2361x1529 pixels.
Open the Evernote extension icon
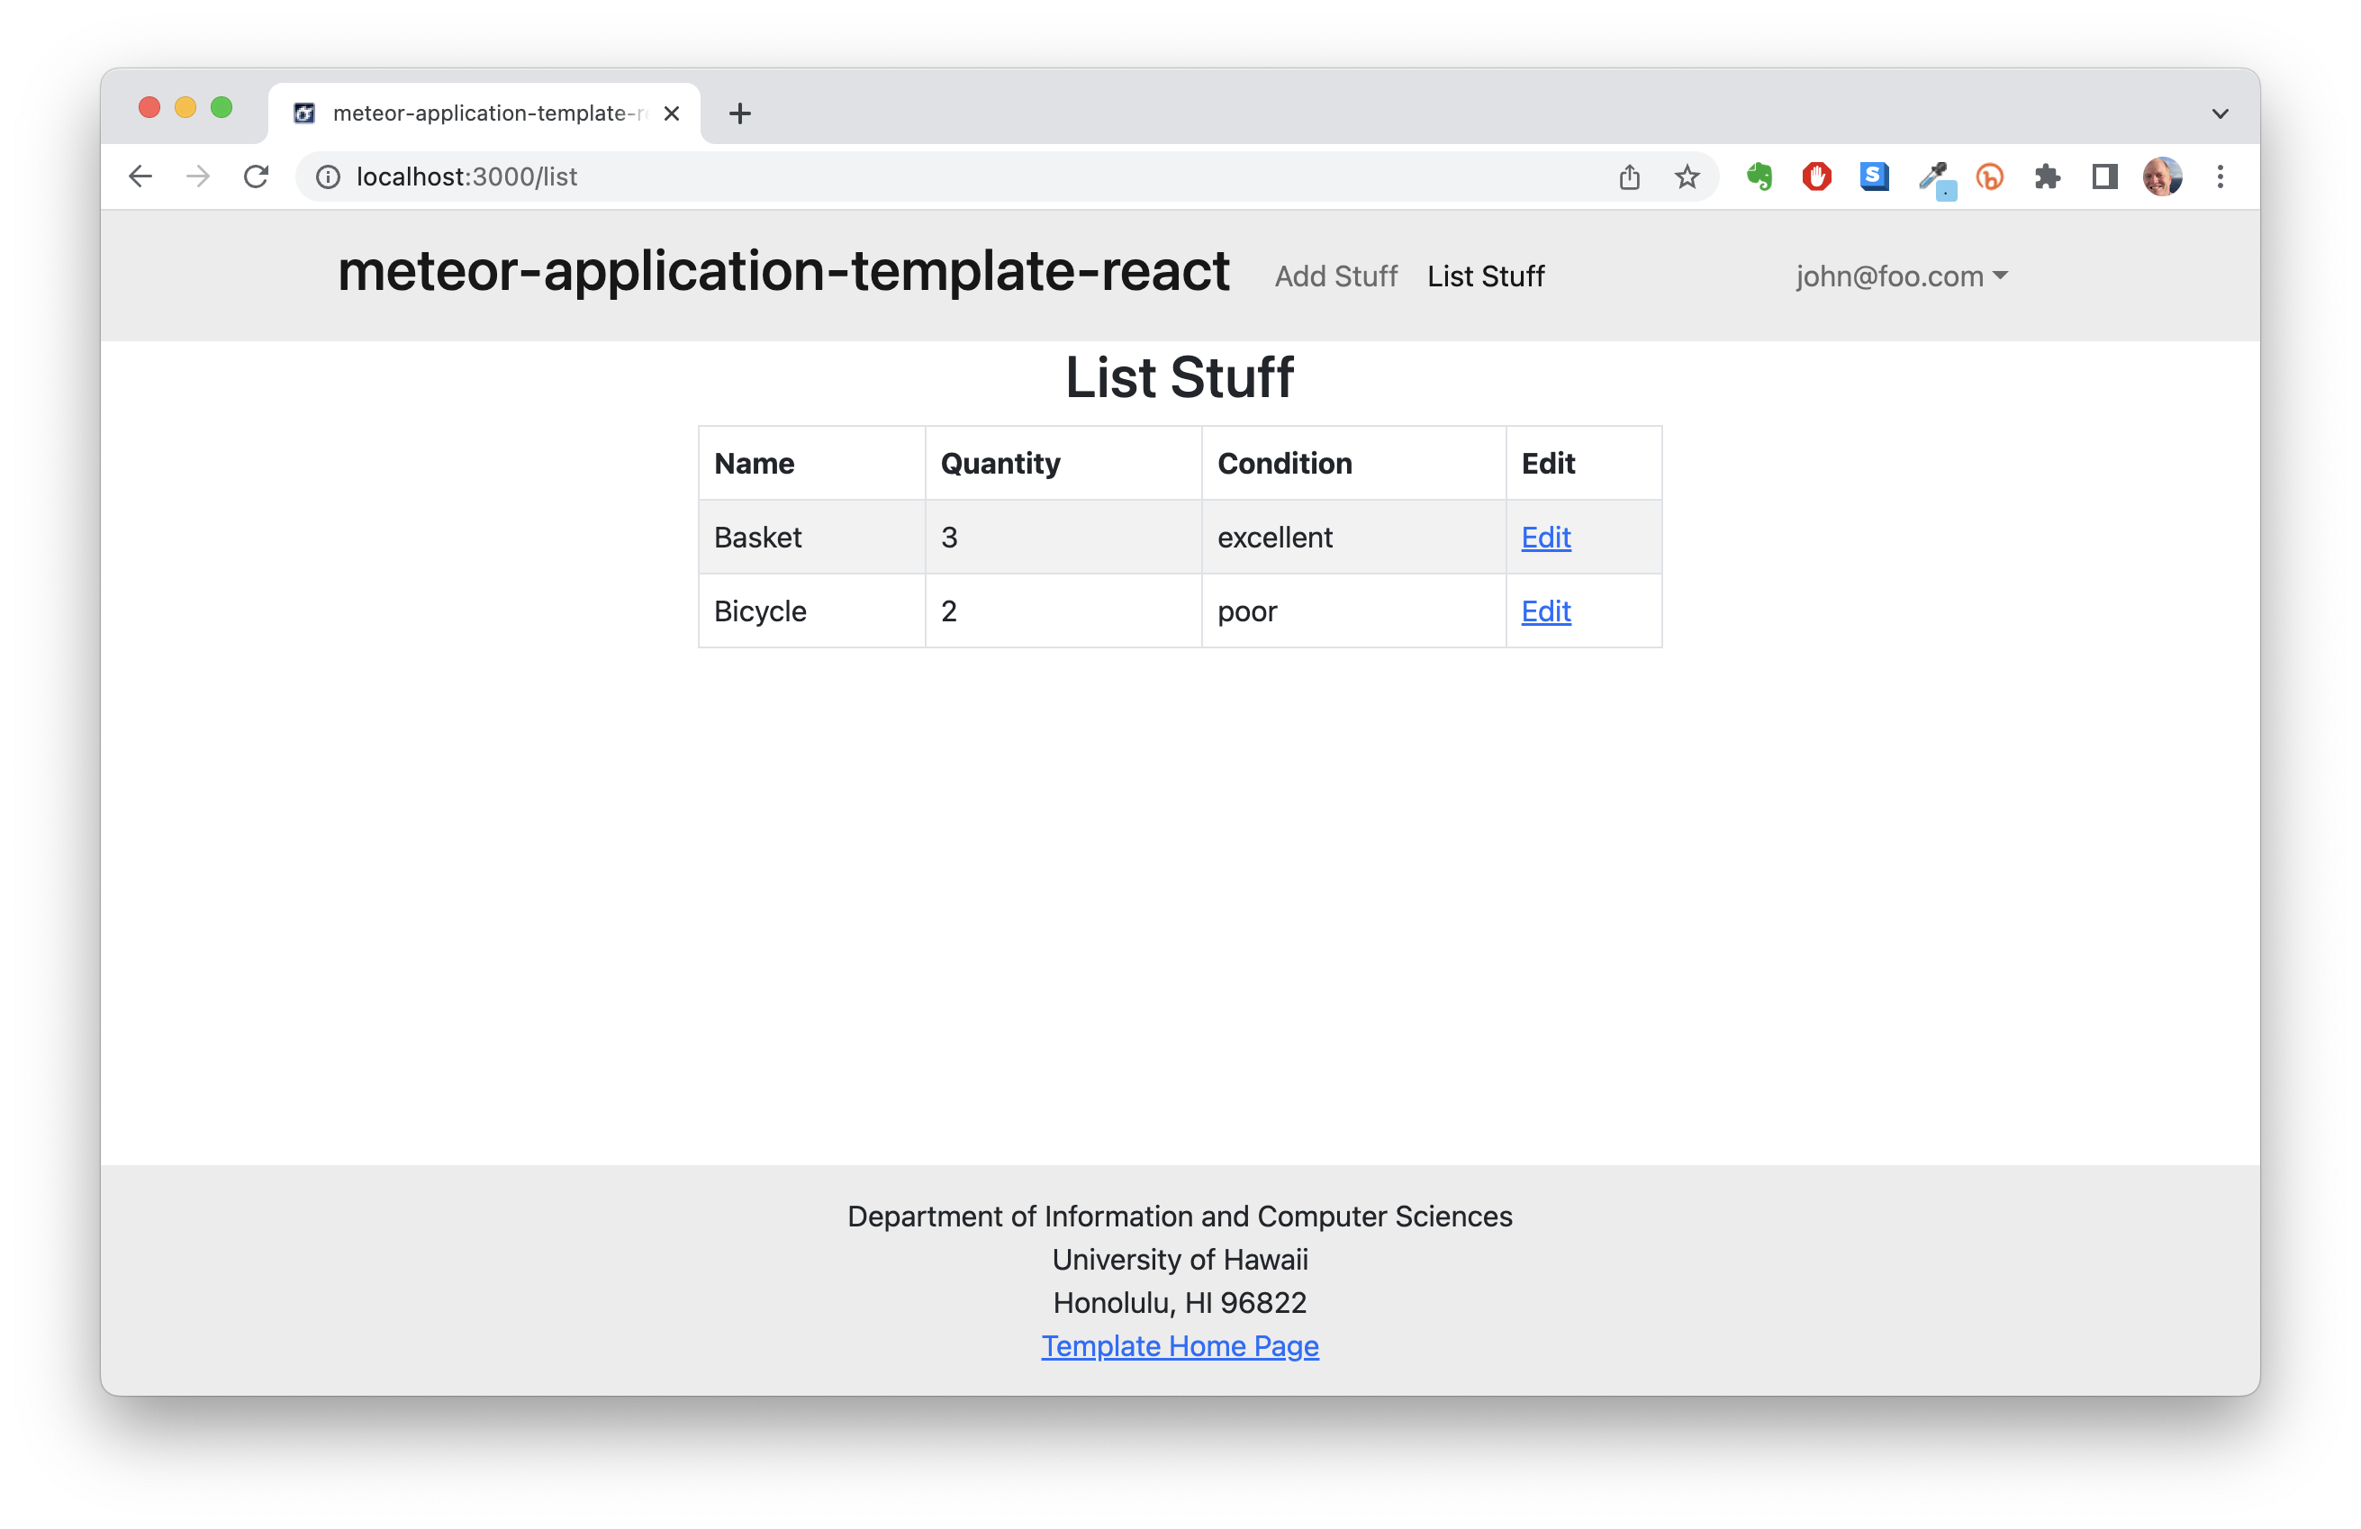(1759, 176)
